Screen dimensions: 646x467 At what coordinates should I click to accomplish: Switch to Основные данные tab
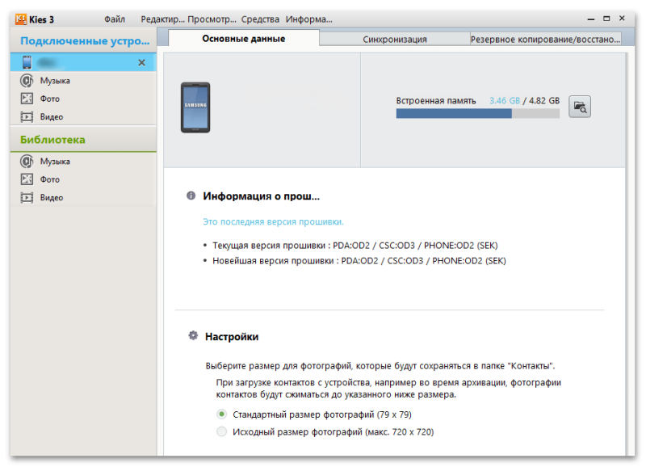tap(244, 39)
